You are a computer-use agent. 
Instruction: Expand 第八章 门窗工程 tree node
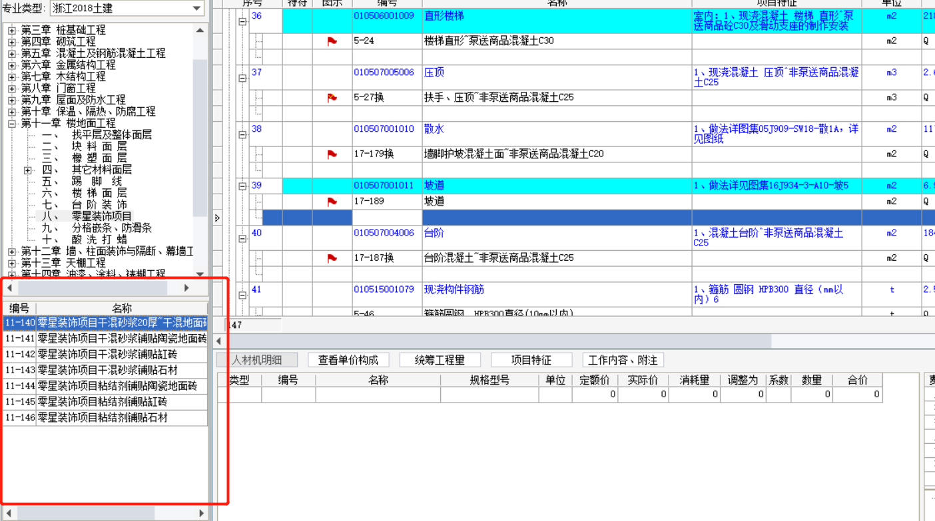[12, 88]
